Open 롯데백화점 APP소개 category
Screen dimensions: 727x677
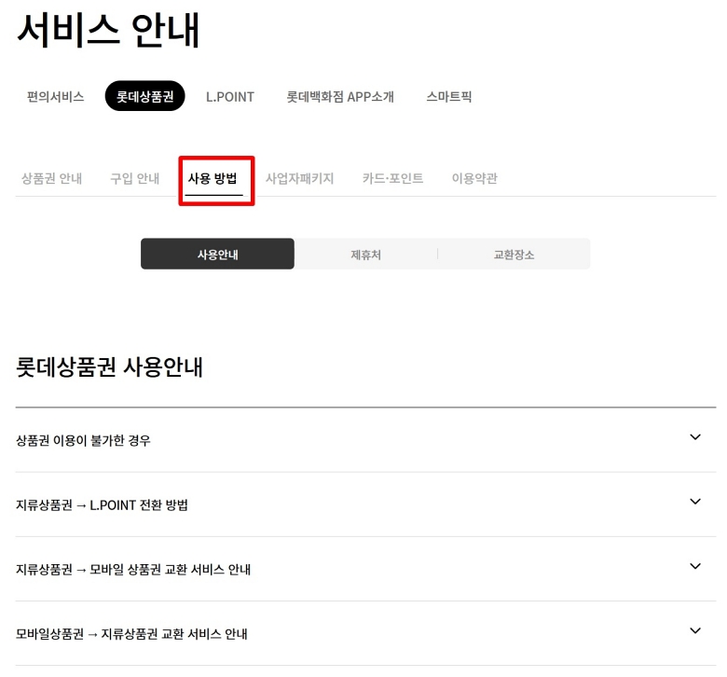pos(340,97)
